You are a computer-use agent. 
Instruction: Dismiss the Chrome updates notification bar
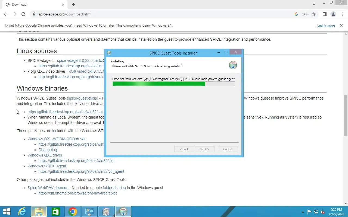point(341,25)
